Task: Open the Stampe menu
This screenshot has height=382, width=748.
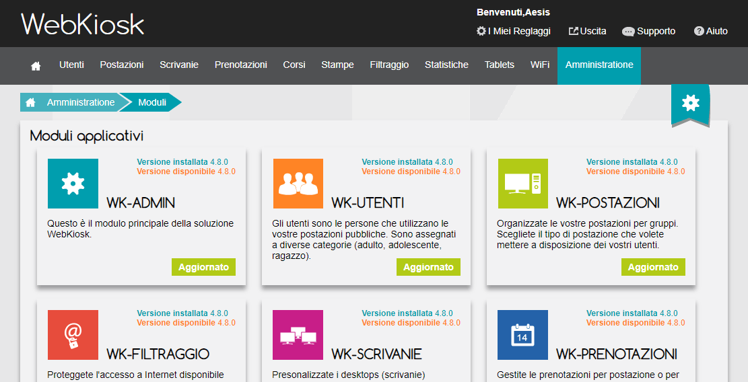Action: click(338, 65)
